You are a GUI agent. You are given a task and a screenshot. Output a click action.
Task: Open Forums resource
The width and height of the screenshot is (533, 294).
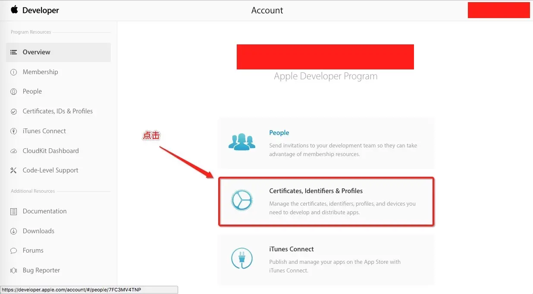click(x=33, y=250)
